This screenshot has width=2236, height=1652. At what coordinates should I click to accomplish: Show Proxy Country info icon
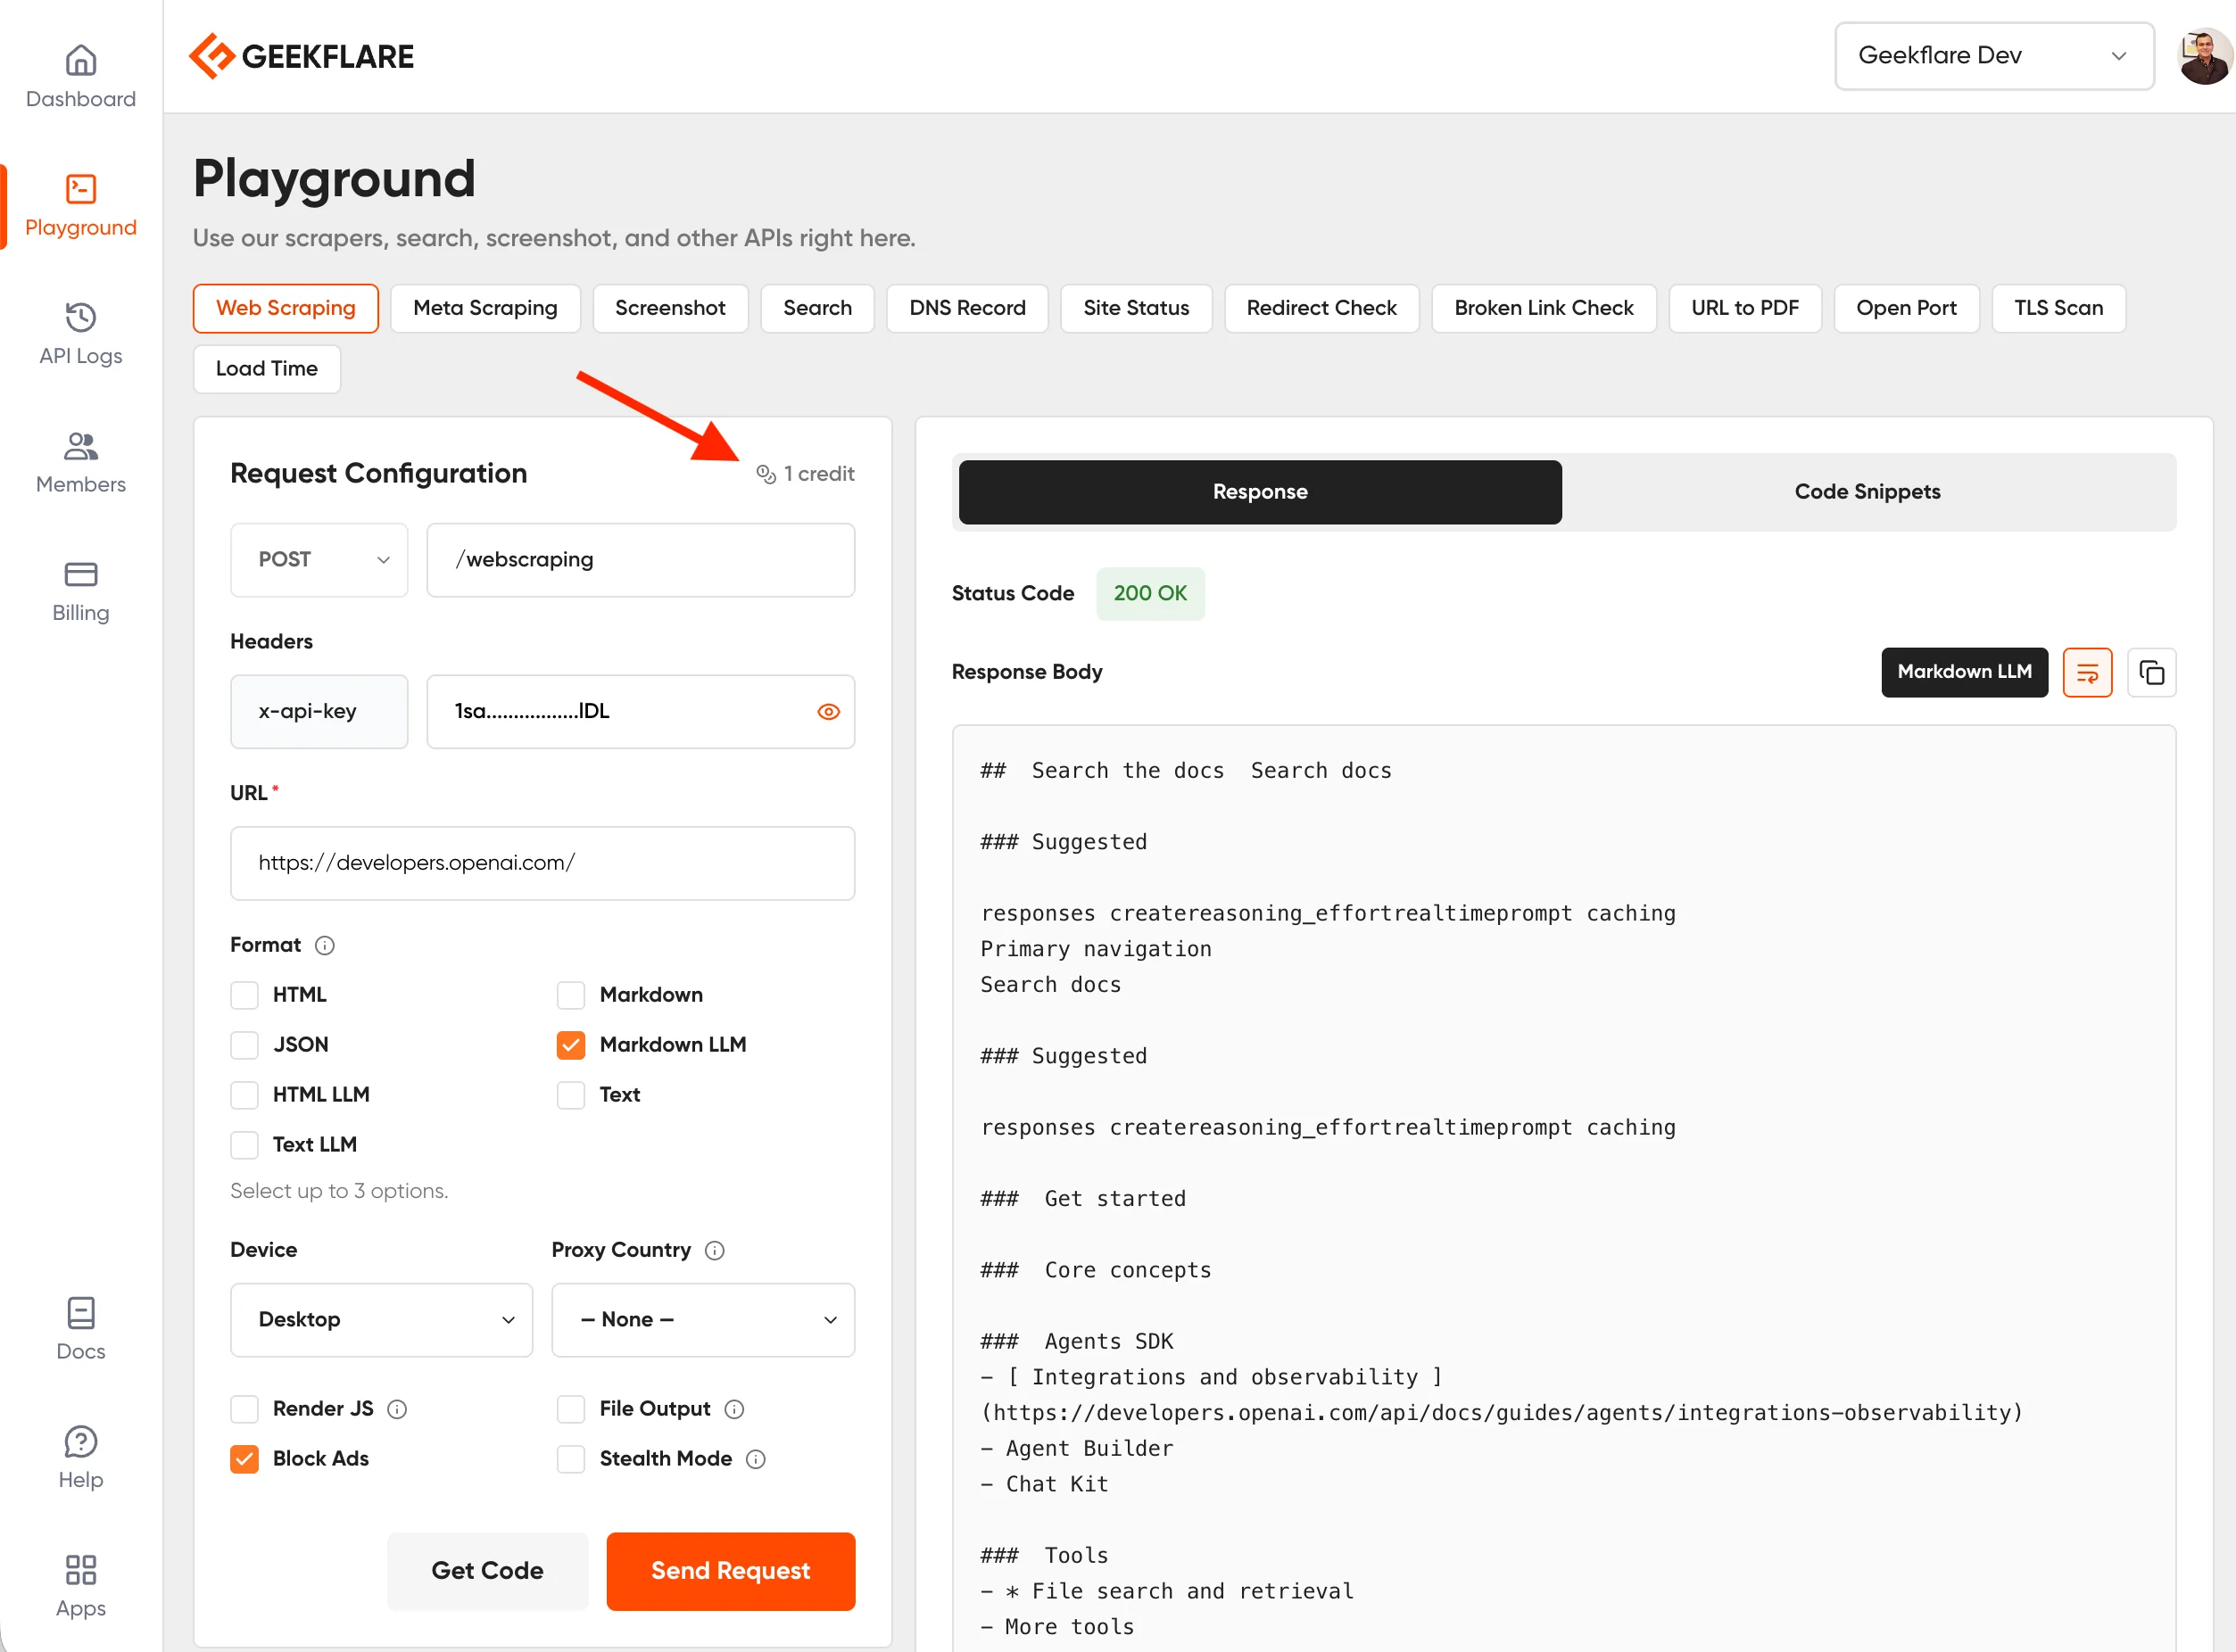[715, 1250]
